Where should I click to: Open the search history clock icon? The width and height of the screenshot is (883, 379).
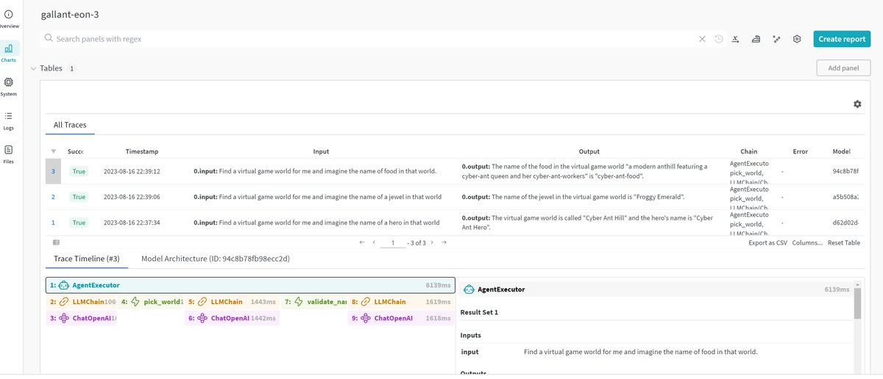point(719,39)
